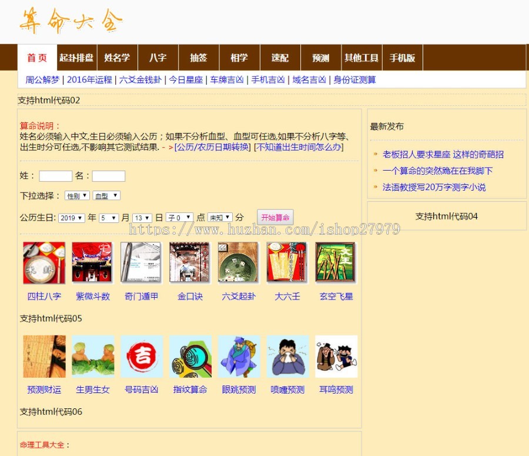Image resolution: width=529 pixels, height=456 pixels.
Task: Click the 预测财运 text link
Action: [x=44, y=390]
